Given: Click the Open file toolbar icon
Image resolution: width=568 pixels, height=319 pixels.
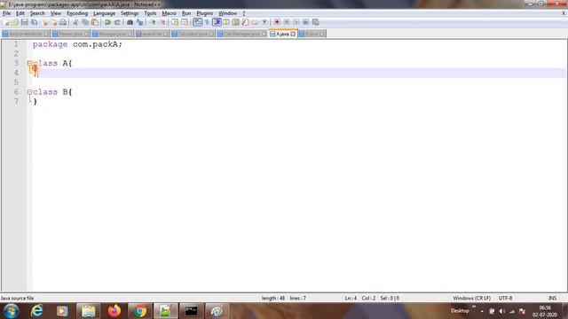Looking at the screenshot, I should coord(15,22).
